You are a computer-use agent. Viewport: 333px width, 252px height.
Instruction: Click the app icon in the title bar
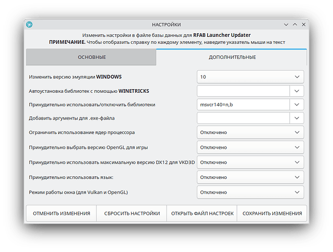[x=30, y=25]
